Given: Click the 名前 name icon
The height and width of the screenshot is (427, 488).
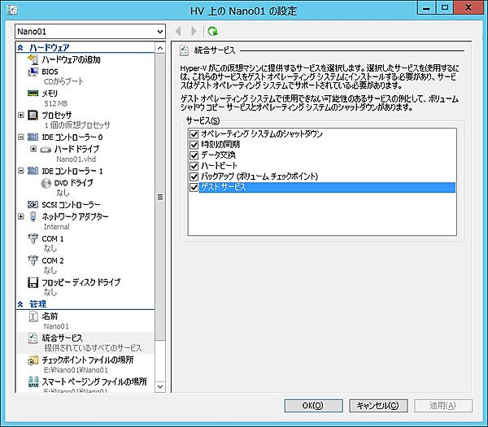Looking at the screenshot, I should pyautogui.click(x=33, y=316).
